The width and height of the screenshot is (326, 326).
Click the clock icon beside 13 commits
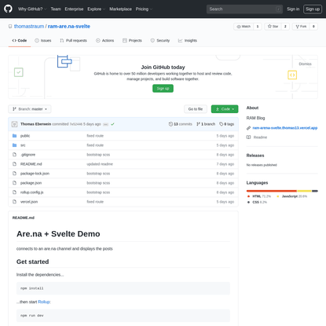click(x=170, y=124)
